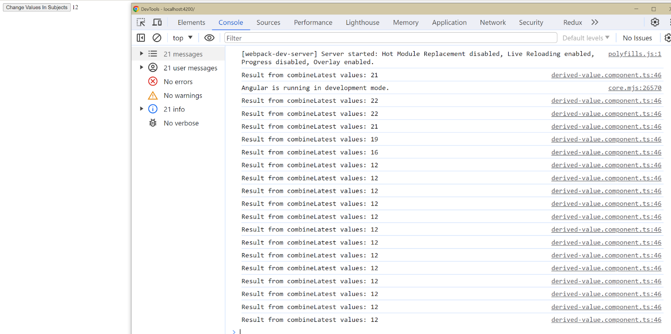Screen dimensions: 671x334
Task: Click the user icon beside 21 user messages
Action: (x=153, y=67)
